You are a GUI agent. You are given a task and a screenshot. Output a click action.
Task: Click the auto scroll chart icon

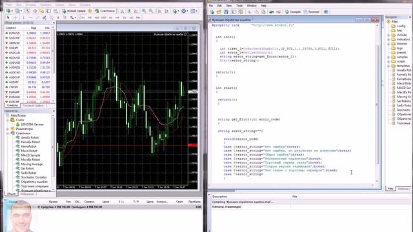pos(159,11)
